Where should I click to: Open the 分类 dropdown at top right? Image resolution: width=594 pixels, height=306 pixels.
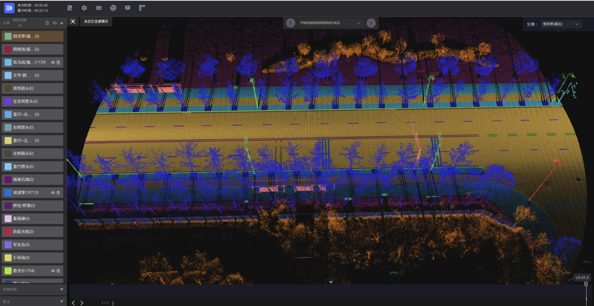coord(560,24)
